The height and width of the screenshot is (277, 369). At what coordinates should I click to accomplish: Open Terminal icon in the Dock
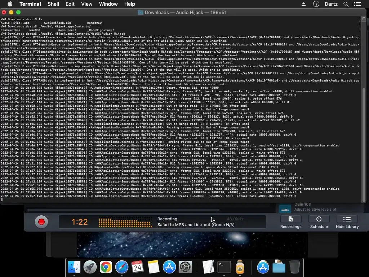tap(224, 267)
